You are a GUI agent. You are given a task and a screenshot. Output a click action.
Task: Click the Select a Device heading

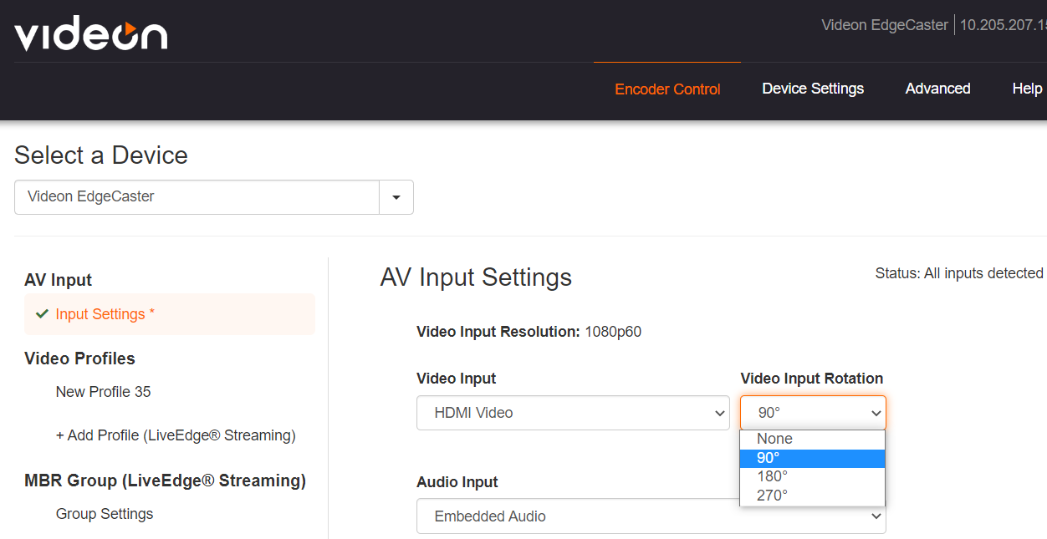pyautogui.click(x=101, y=155)
